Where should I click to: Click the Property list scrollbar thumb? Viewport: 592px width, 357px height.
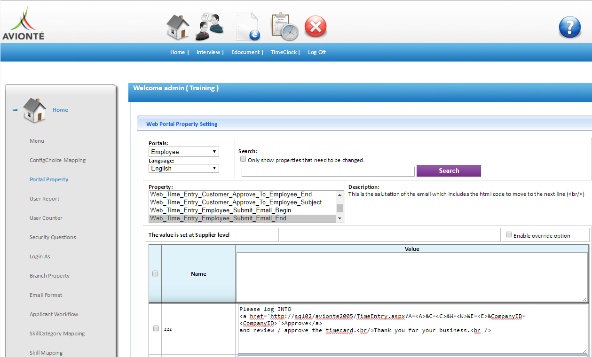tap(340, 209)
